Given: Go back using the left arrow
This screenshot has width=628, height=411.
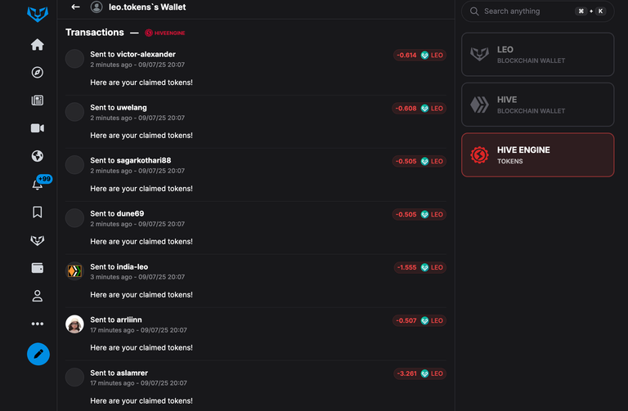Looking at the screenshot, I should point(75,7).
